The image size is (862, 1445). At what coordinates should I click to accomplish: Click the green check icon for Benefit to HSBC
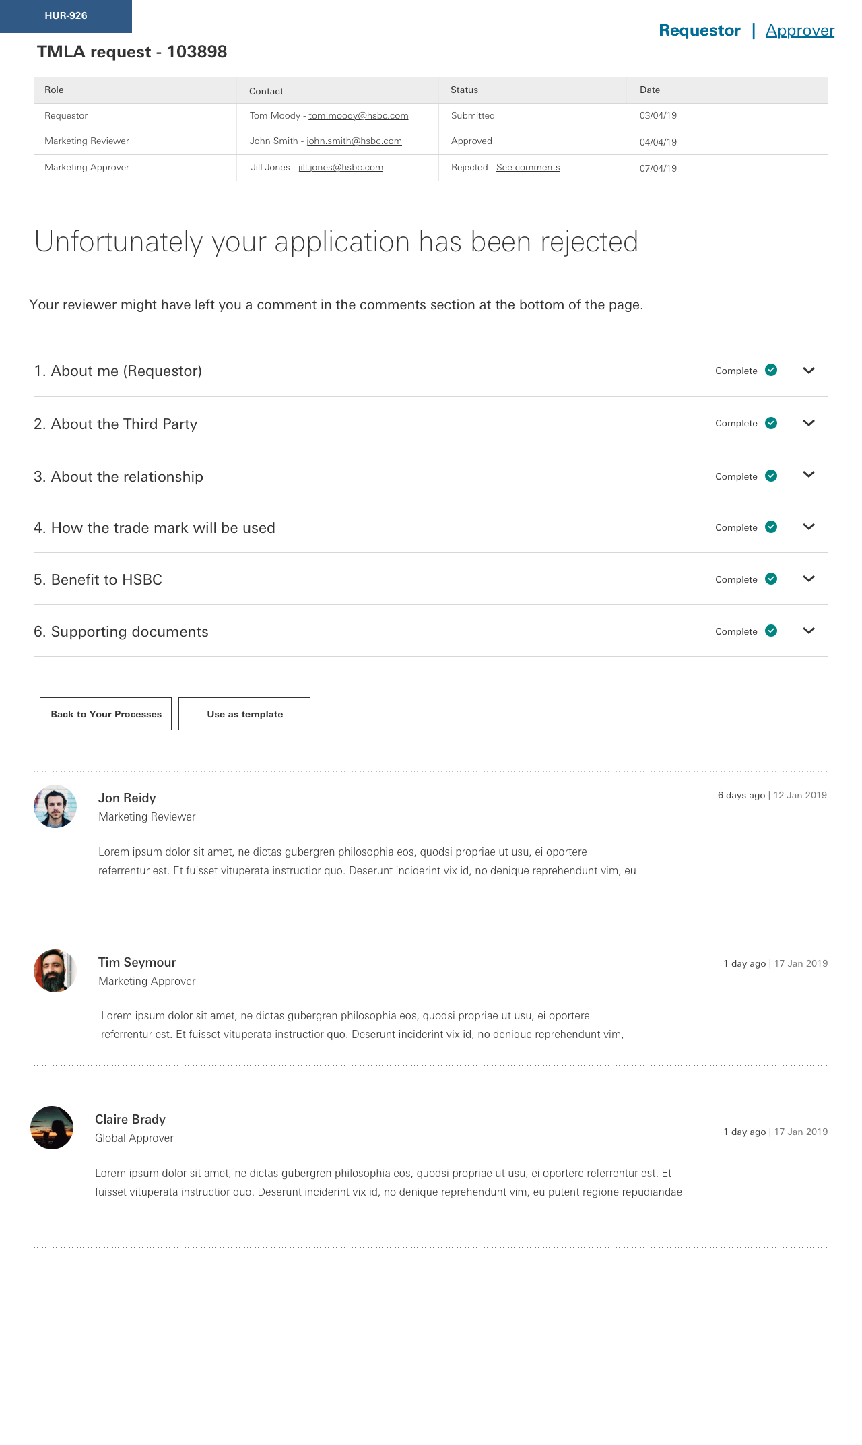coord(771,579)
